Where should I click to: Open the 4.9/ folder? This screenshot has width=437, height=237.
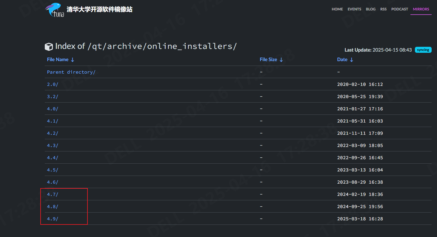[x=53, y=219]
